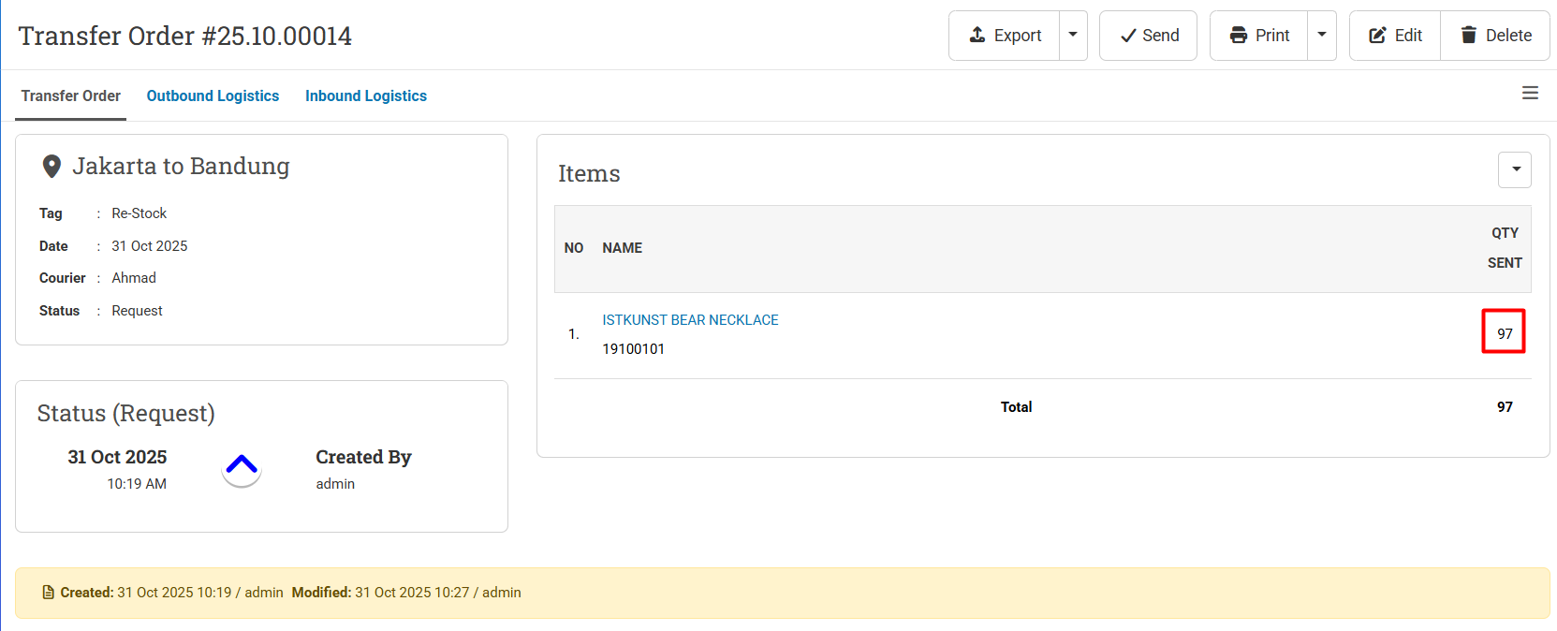Click the location pin icon
Viewport: 1557px width, 631px height.
pos(52,167)
